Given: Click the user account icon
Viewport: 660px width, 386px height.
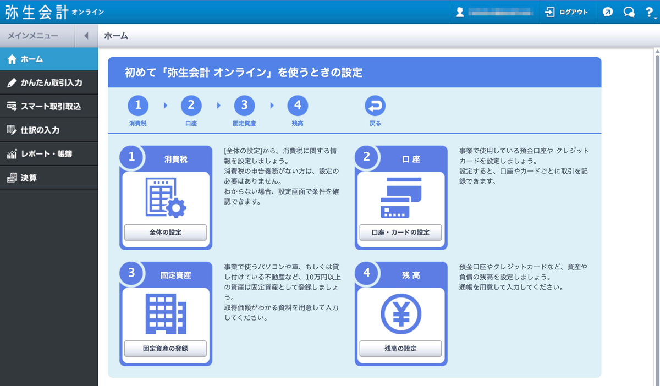Looking at the screenshot, I should 460,12.
